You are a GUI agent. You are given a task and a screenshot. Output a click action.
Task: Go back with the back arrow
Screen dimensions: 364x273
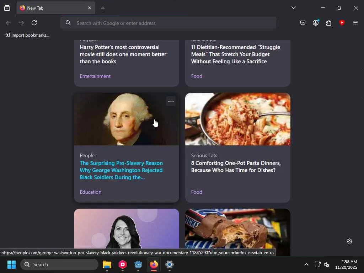(x=9, y=23)
